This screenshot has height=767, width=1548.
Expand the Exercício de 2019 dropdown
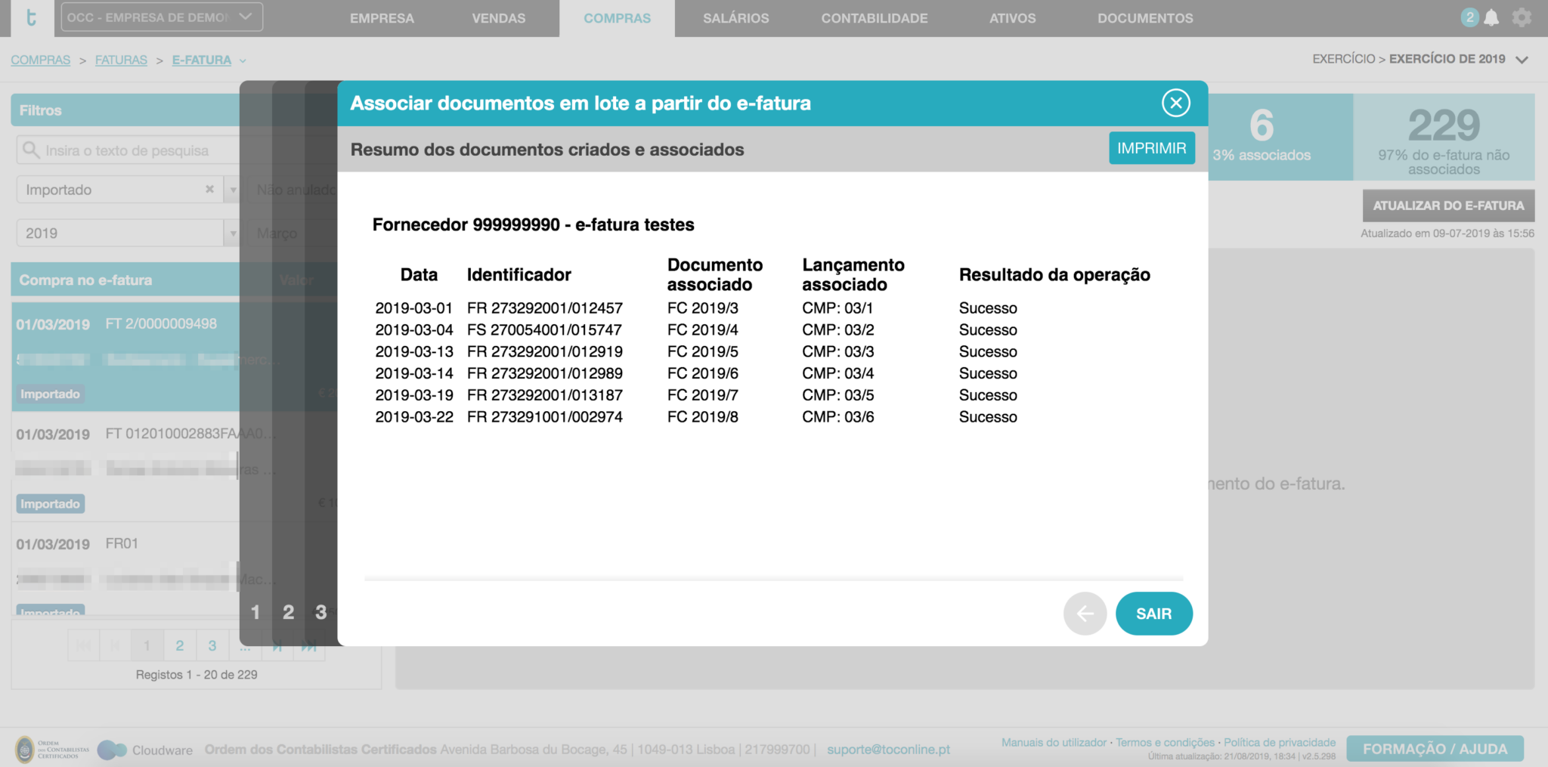1522,60
